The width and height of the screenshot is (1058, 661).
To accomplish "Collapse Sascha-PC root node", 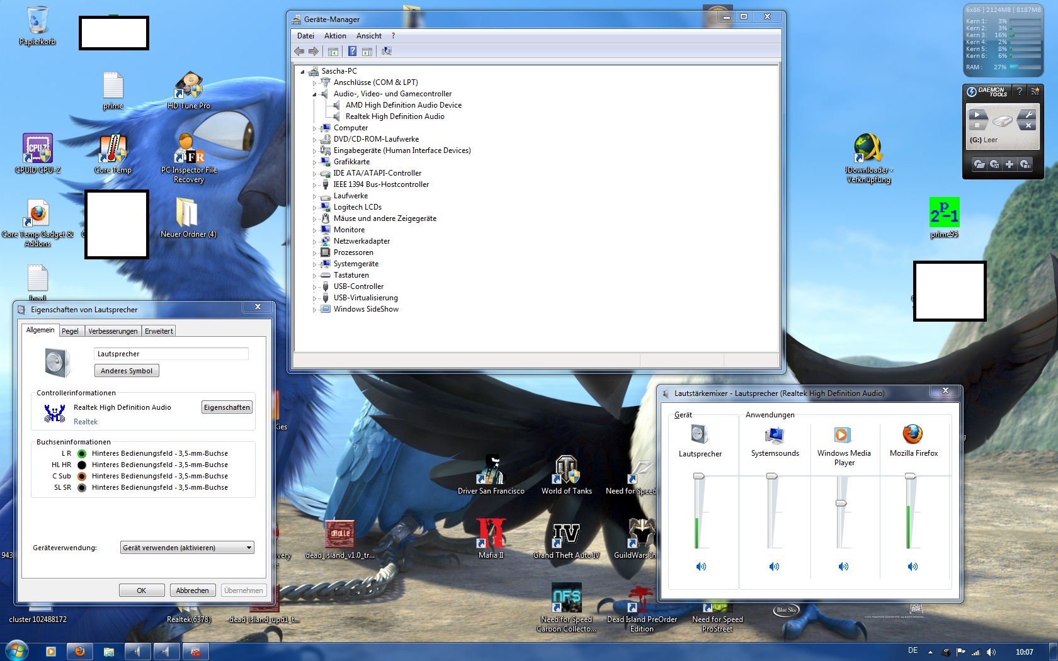I will click(302, 71).
